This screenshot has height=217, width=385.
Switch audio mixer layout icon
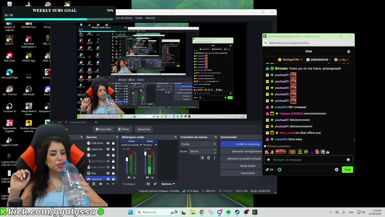tap(148, 184)
